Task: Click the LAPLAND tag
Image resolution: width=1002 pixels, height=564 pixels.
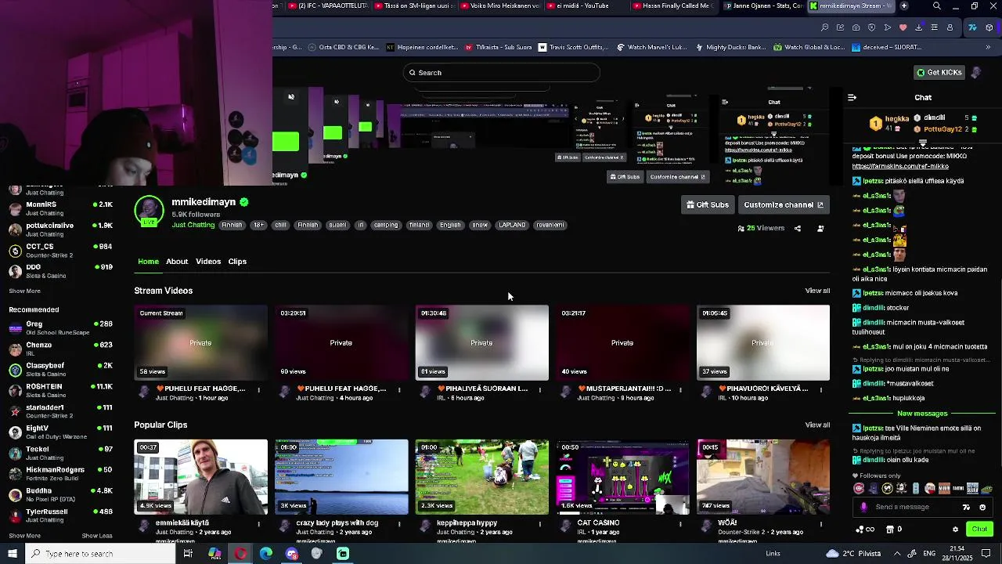Action: tap(512, 225)
